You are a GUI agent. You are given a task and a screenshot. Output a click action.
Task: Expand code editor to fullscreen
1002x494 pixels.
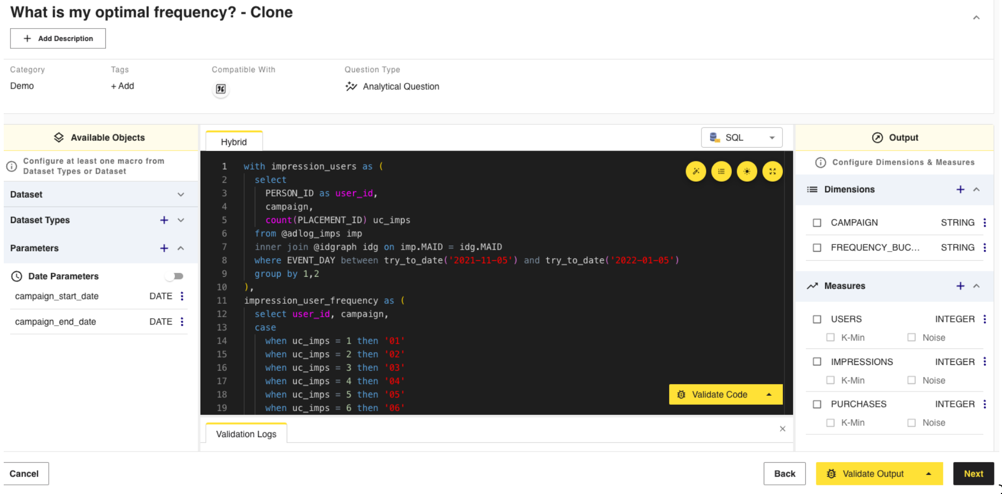click(x=772, y=172)
